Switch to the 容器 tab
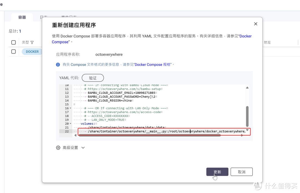This screenshot has height=193, width=300. (x=22, y=17)
